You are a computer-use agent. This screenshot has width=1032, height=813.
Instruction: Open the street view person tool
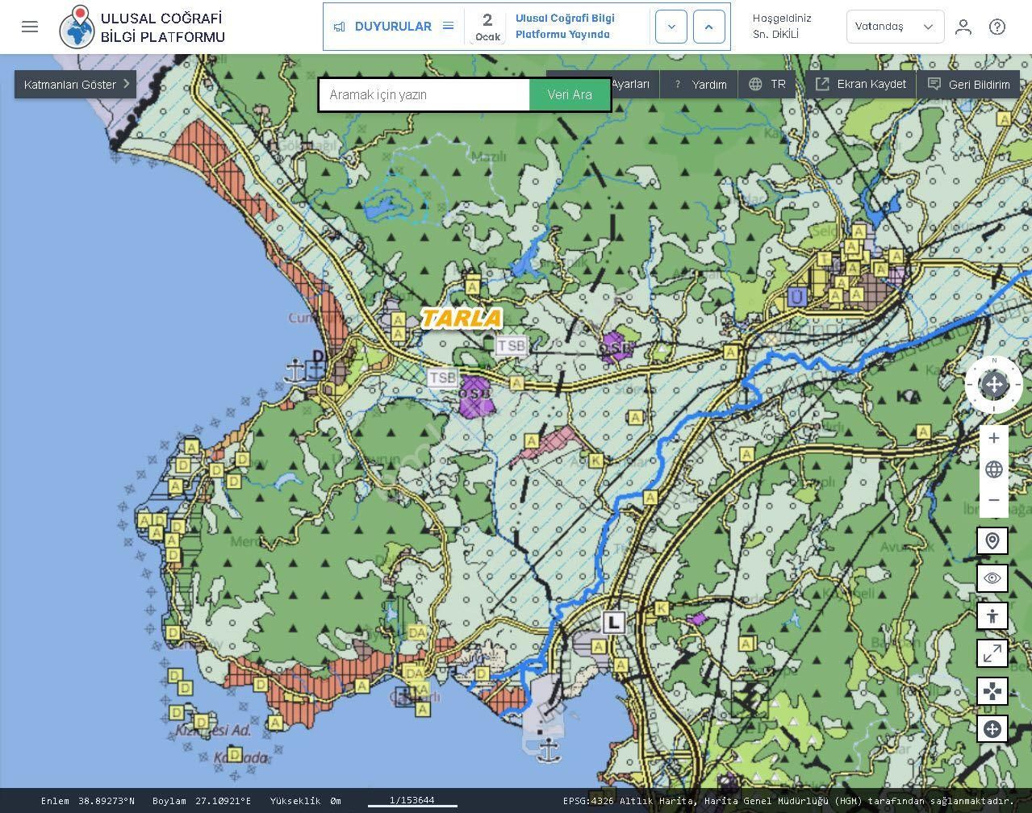point(992,616)
